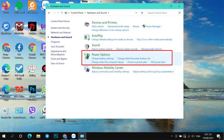Screen dimensions: 224x140
Task: Select Appearance and Personalization category
Action: click(58, 53)
